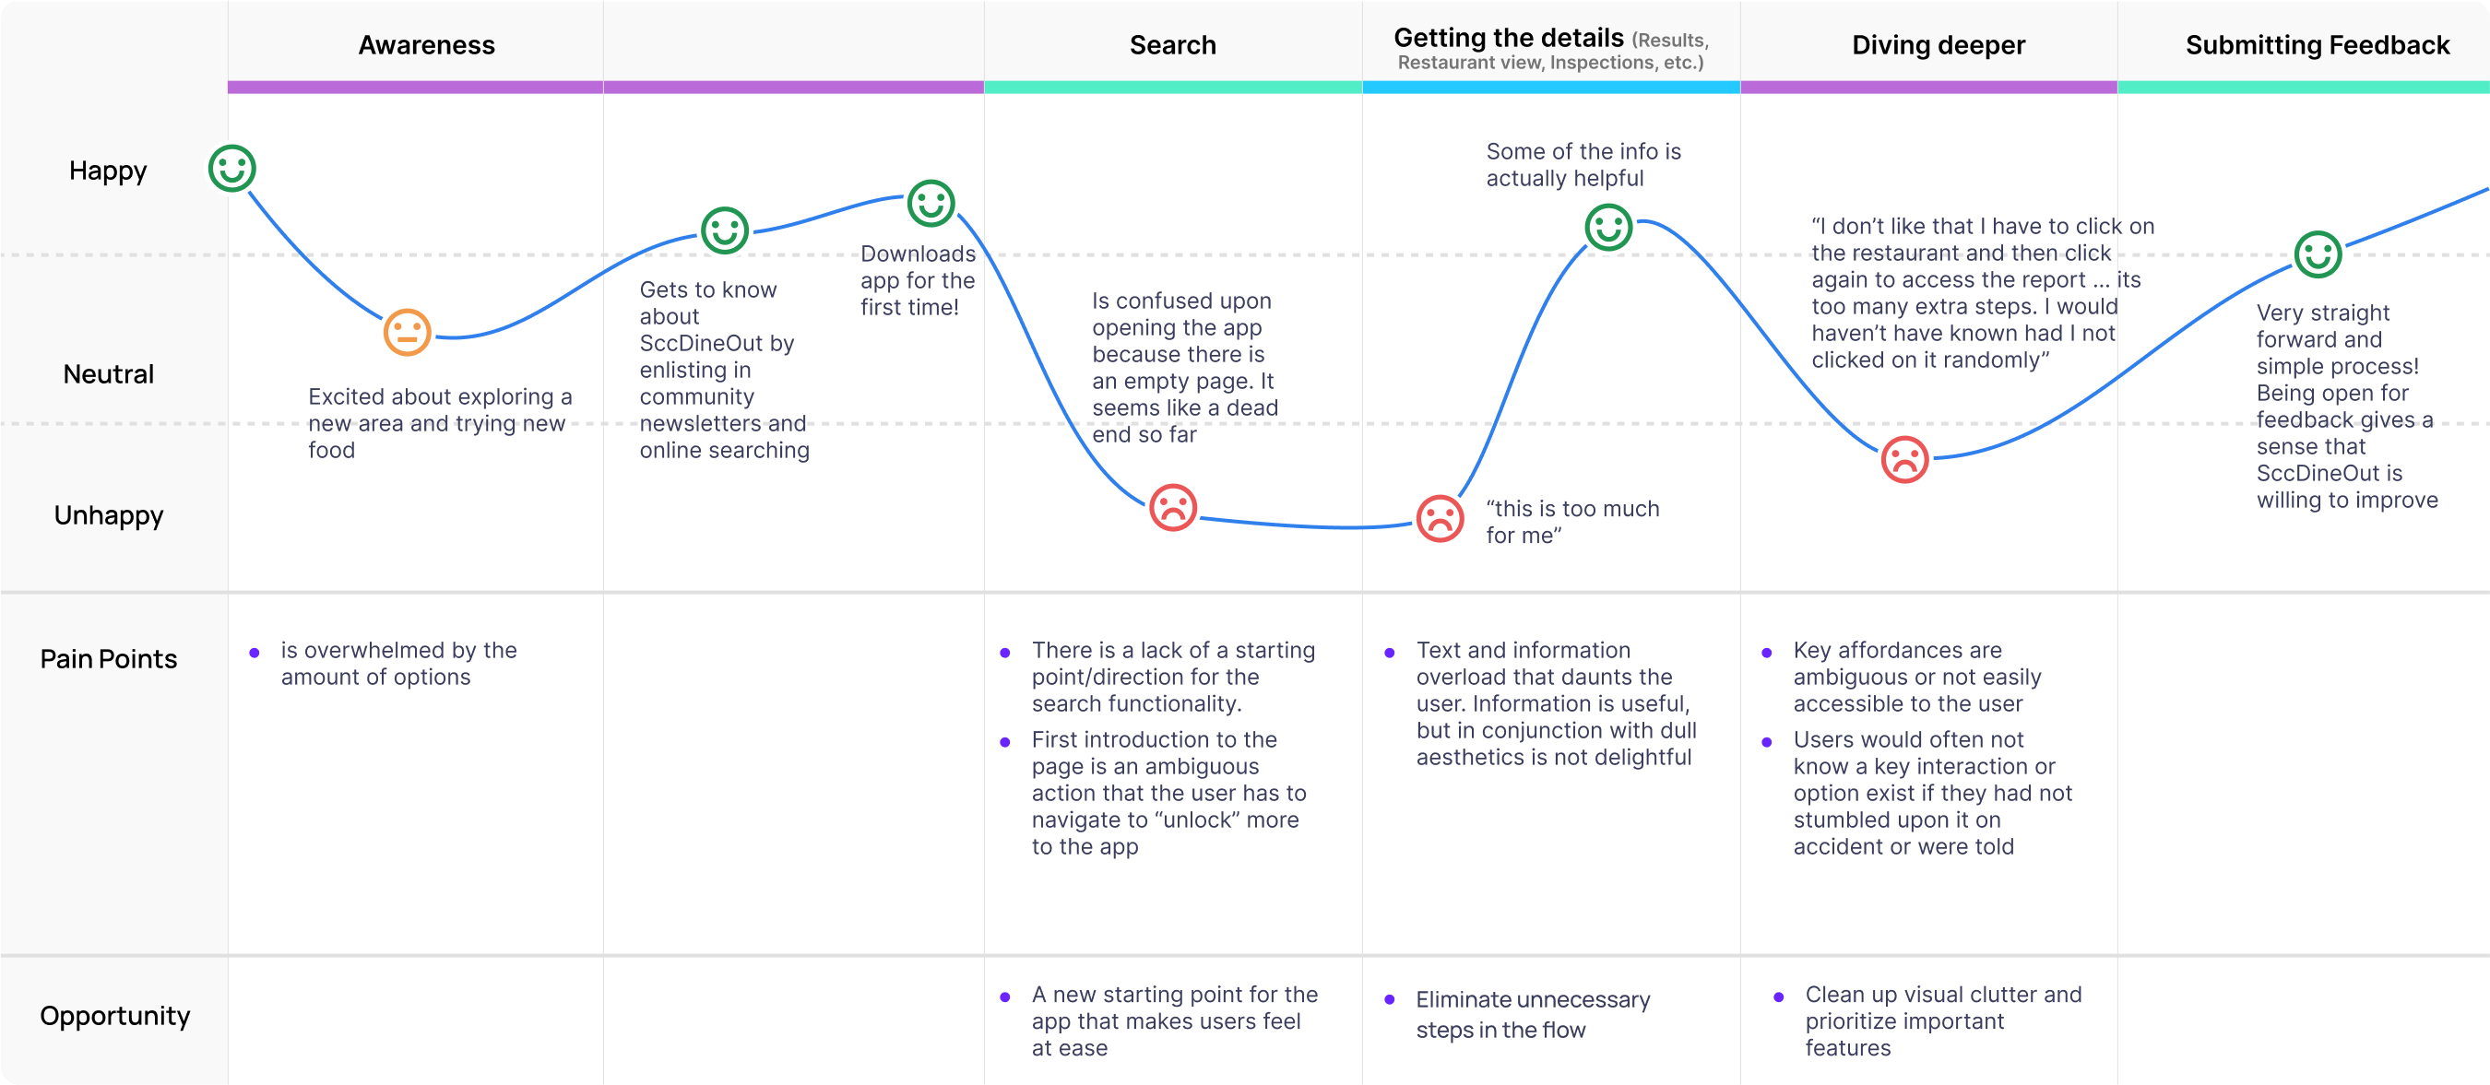Click the teal bar under Search header
Screen dimensions: 2490x1085
1172,88
